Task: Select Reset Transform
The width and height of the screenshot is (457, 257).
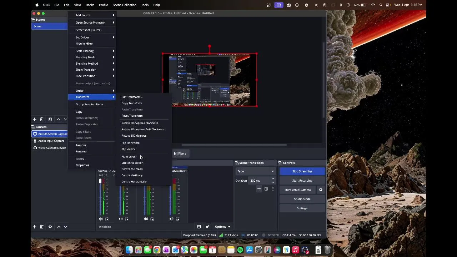Action: (132, 116)
